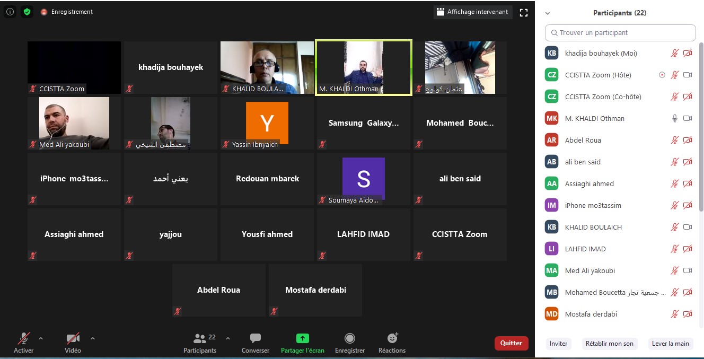Viewport: 704px width, 359px height.
Task: Click muted mic icon of Mostafa derdabi in list
Action: pos(675,314)
